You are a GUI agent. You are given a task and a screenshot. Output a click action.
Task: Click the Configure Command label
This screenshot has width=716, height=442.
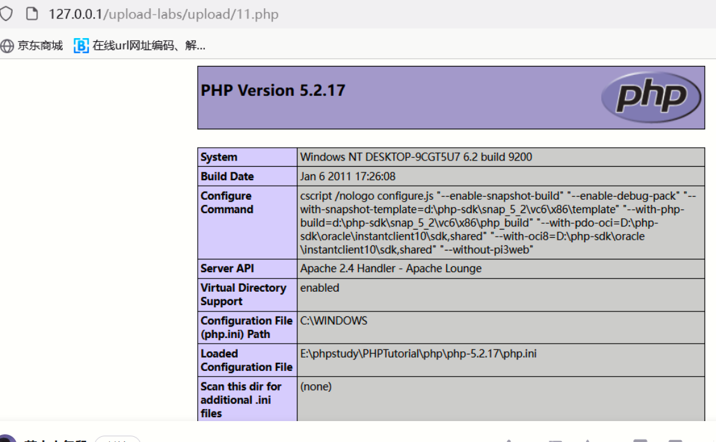coord(226,203)
